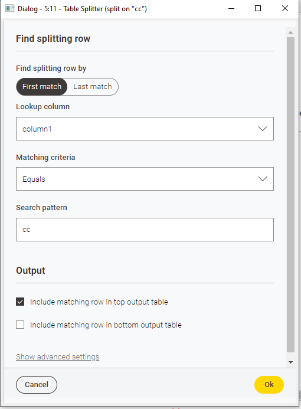Enable Include matching row in bottom output table

(x=20, y=325)
